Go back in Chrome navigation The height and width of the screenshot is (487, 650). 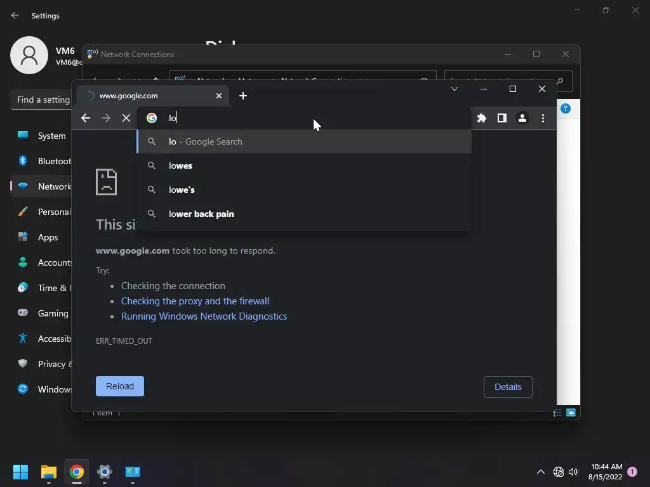coord(86,118)
